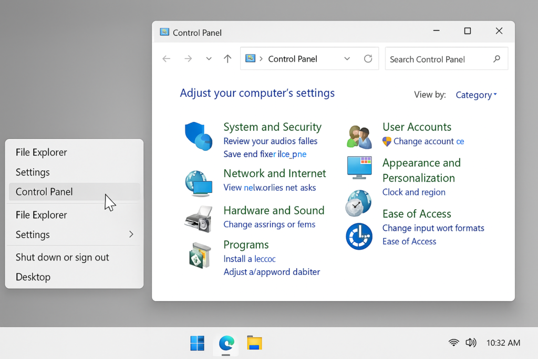The image size is (538, 359).
Task: Open the "View nelw.orlies net asks" link
Action: point(270,188)
